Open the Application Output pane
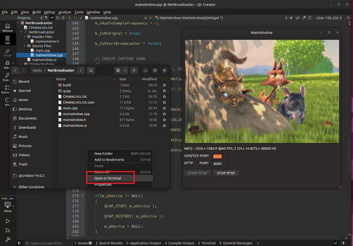This screenshot has width=353, height=246. (x=144, y=243)
